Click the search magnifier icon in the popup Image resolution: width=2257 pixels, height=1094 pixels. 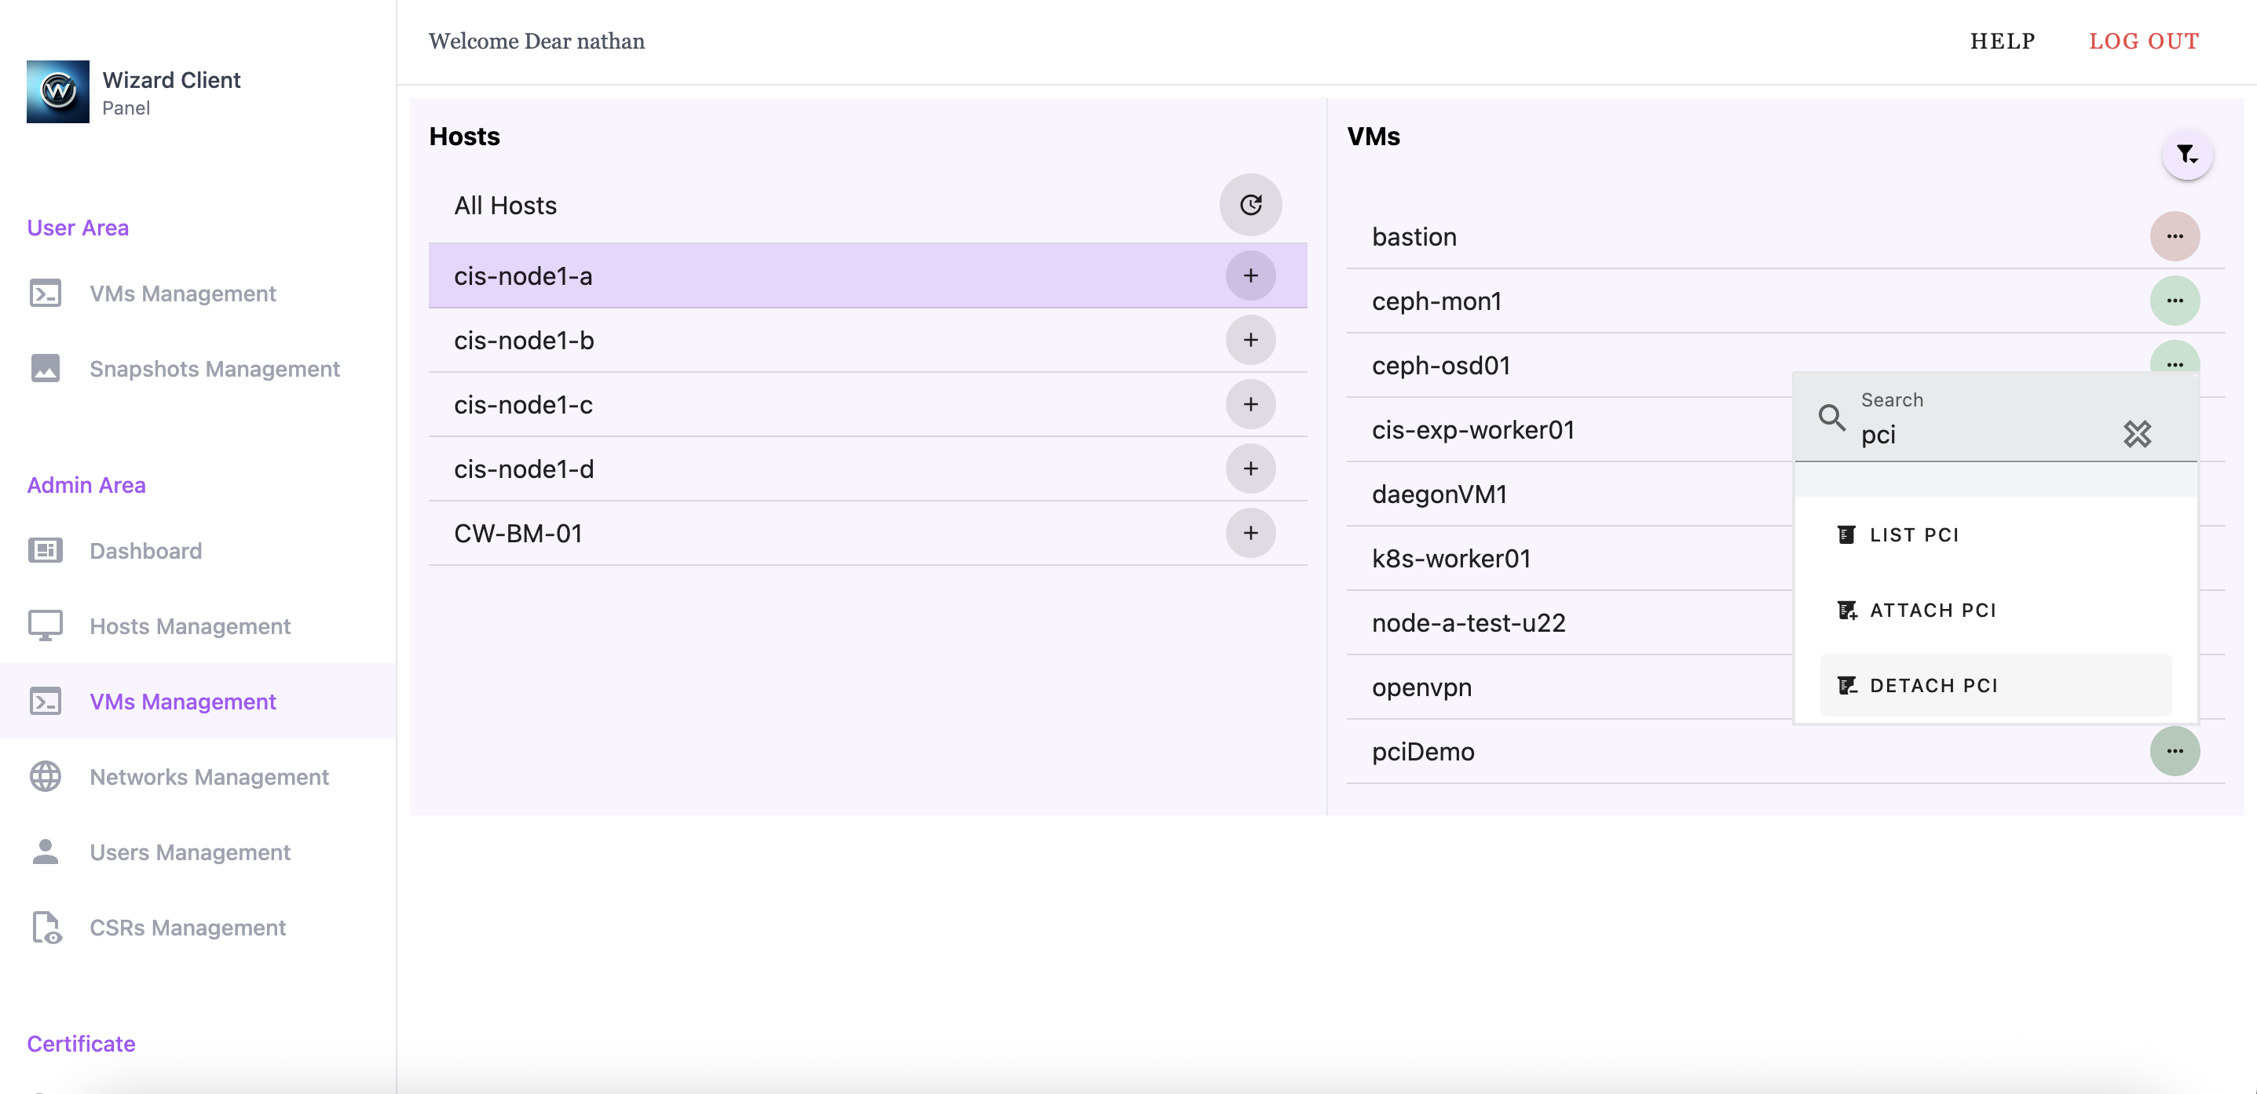pyautogui.click(x=1831, y=418)
